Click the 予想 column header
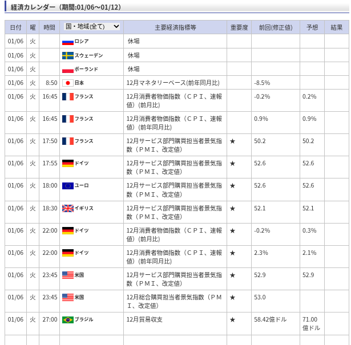351x345 pixels. [x=312, y=27]
